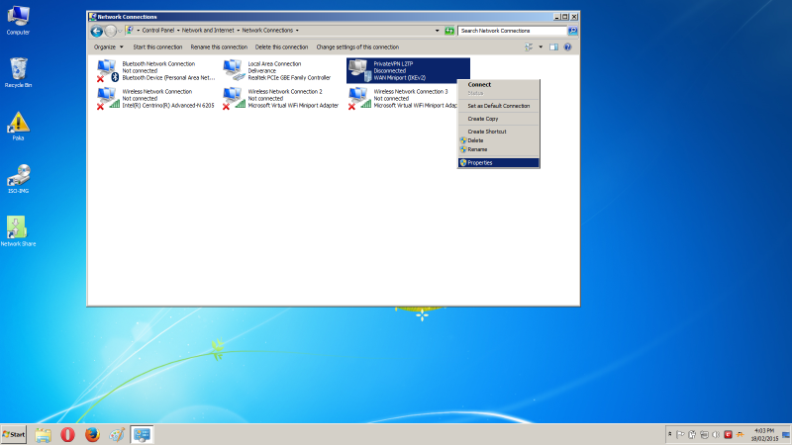Select Connect in the context menu
792x445 pixels.
[x=479, y=84]
